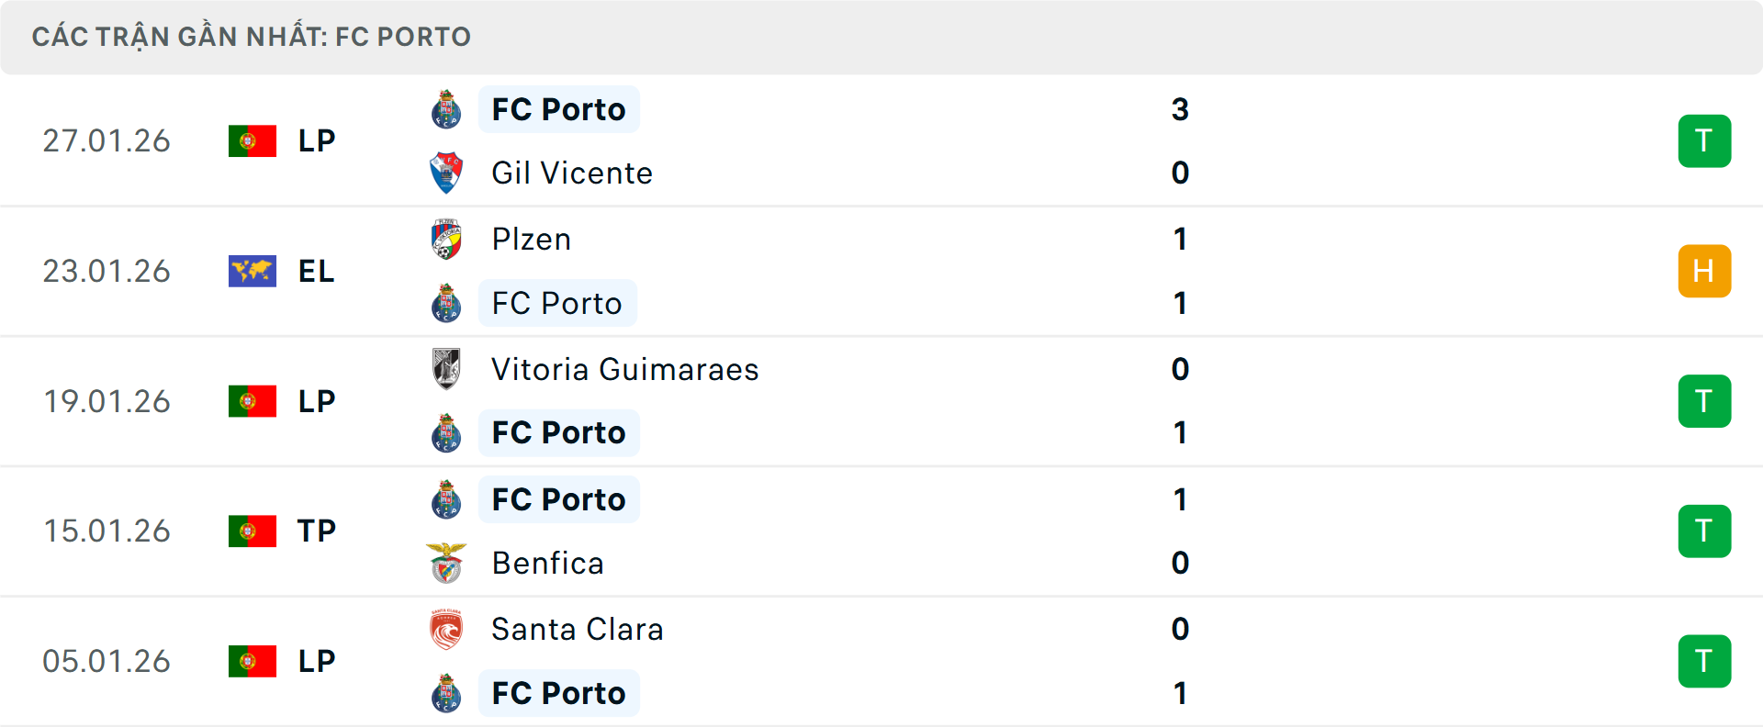1763x727 pixels.
Task: Click the green T badge for the Gil Vicente match
Action: point(1705,140)
